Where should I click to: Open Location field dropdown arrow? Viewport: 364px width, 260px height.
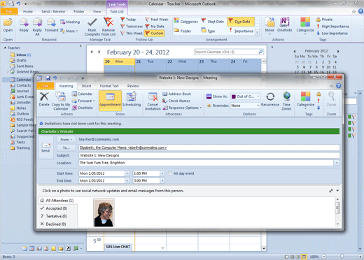[337, 163]
